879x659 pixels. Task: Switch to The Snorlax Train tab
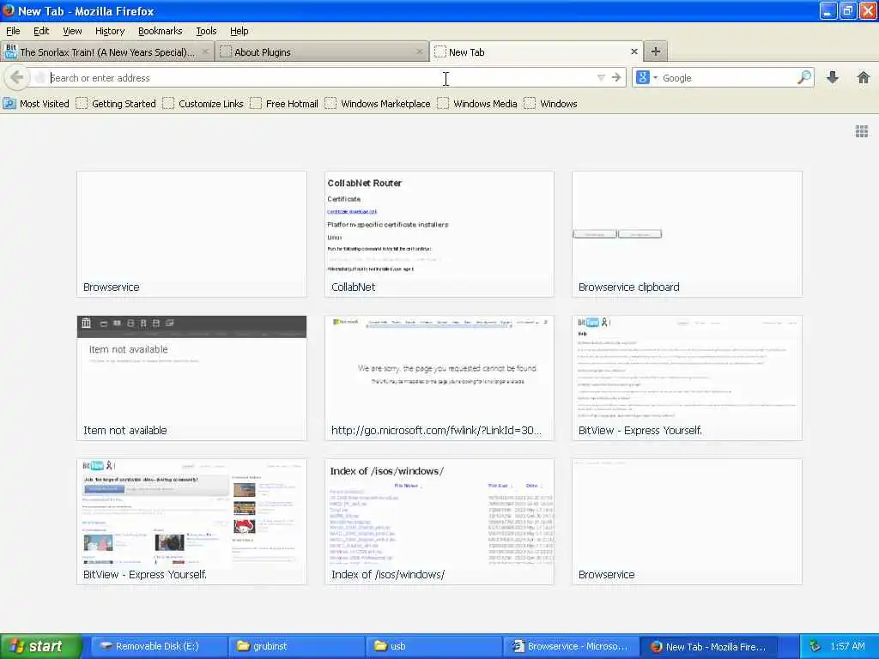[106, 51]
